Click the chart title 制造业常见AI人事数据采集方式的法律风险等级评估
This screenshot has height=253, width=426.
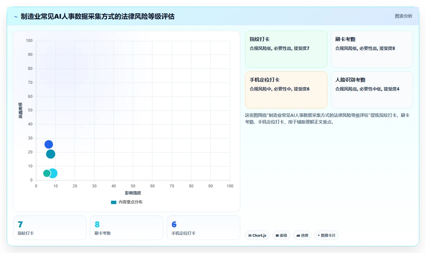click(98, 16)
